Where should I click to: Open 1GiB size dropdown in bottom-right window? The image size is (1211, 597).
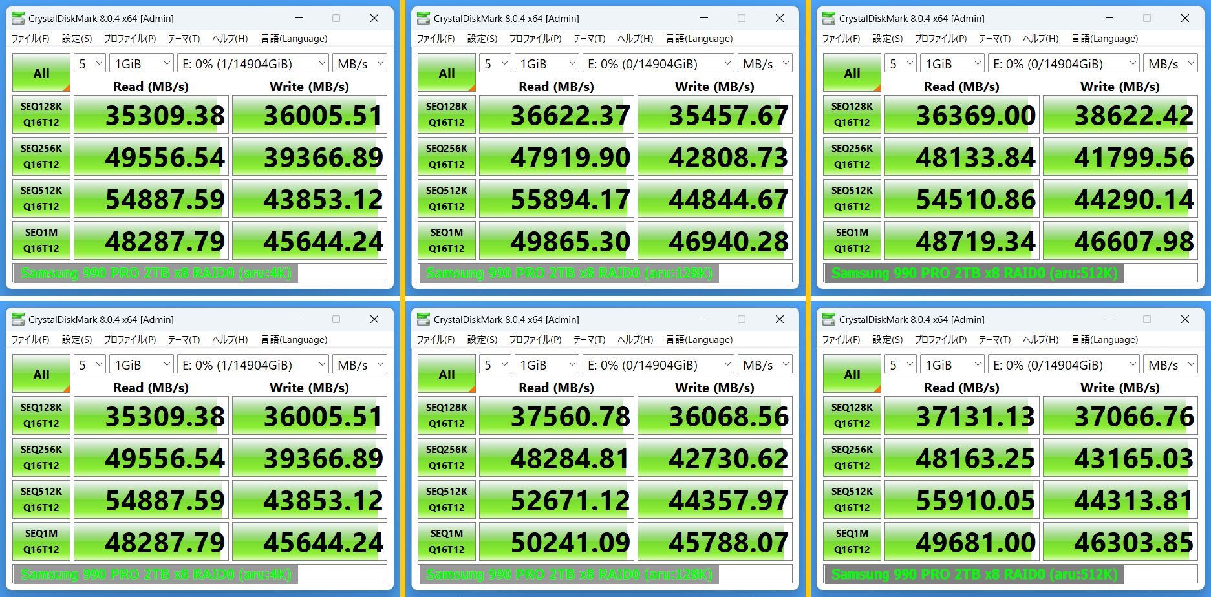[x=952, y=364]
